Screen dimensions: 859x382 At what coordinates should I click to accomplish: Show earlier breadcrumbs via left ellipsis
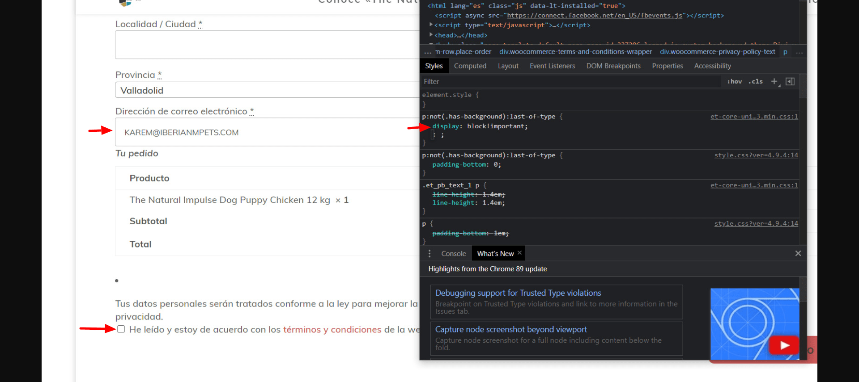428,52
